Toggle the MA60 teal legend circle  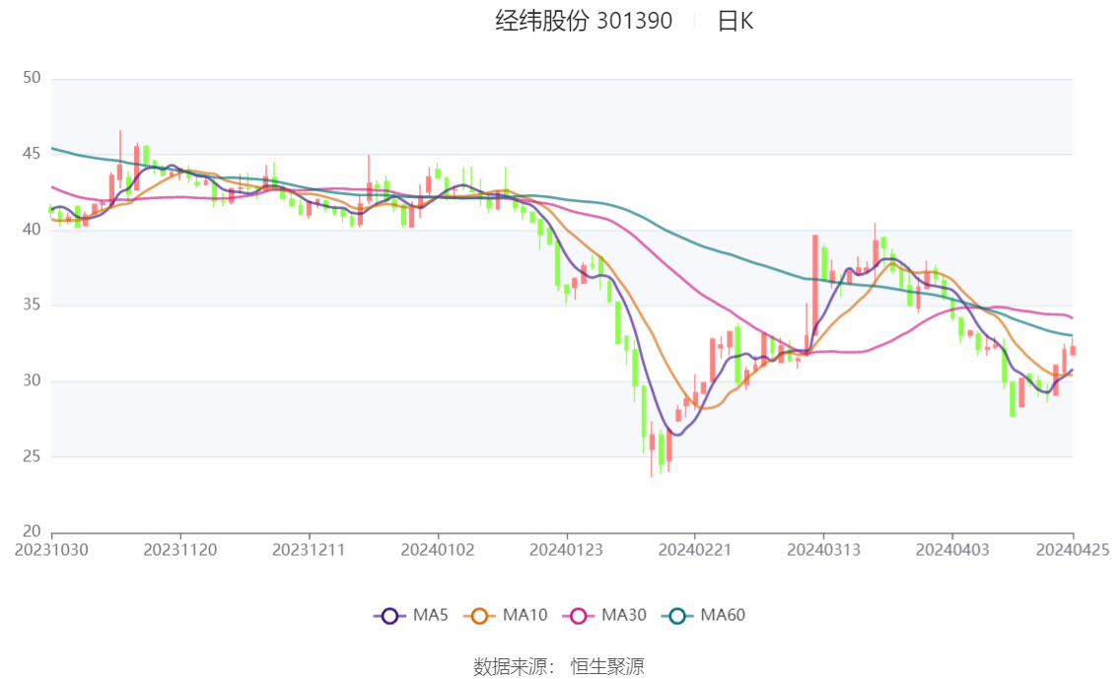677,616
